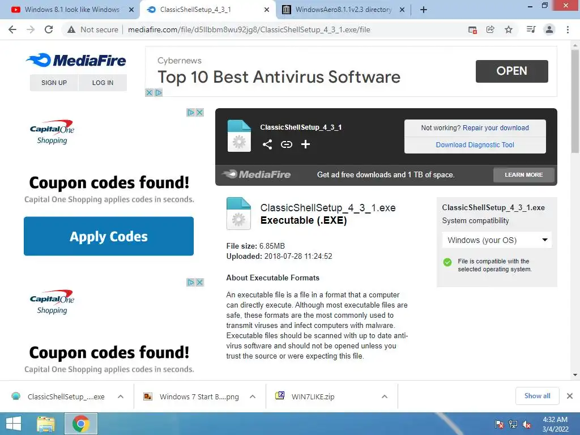
Task: Click the 'Top 10 Best Antivirus Software' headline
Action: point(279,77)
